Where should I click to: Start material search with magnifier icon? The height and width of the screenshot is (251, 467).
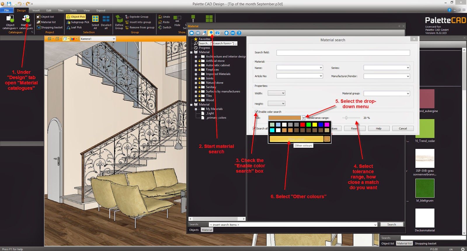(211, 33)
